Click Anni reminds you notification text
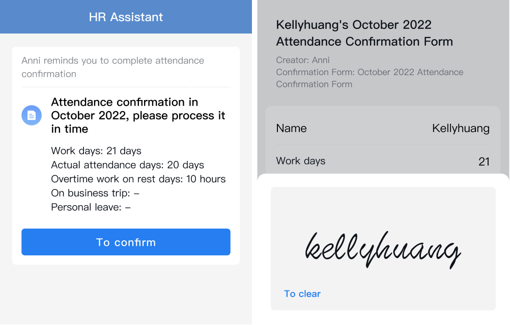 112,67
